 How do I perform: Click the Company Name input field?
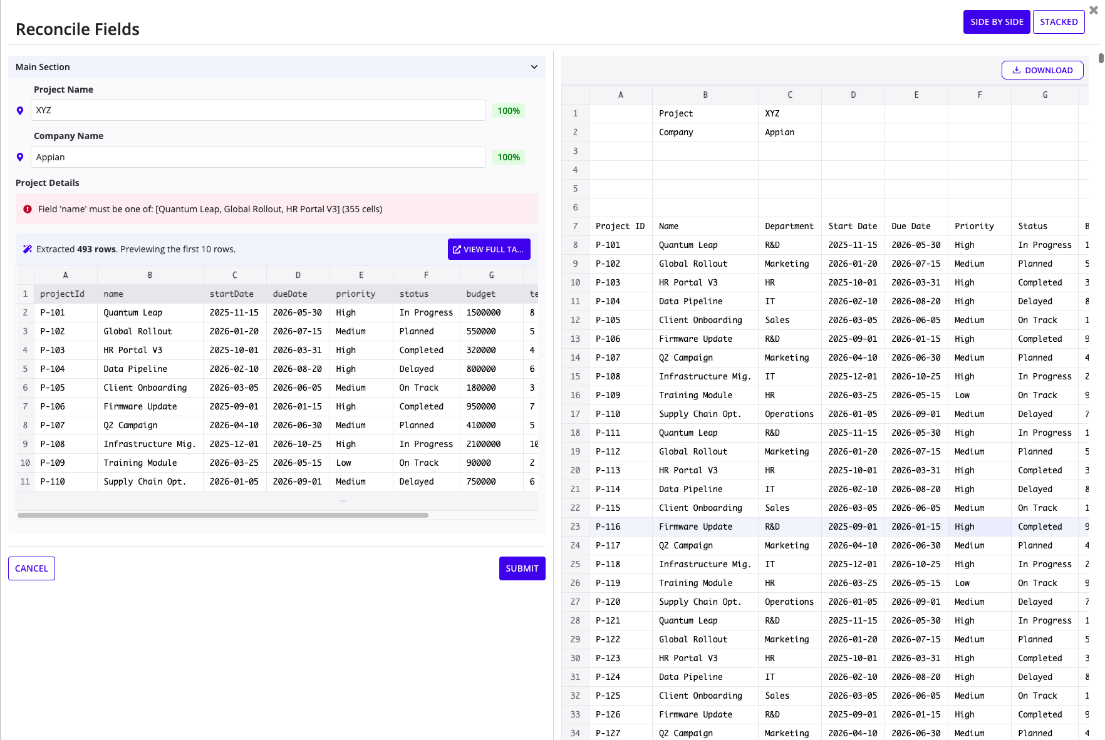pos(258,157)
